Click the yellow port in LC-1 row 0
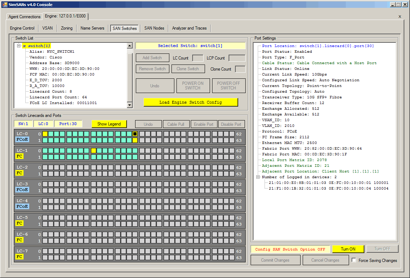 [x=93, y=151]
